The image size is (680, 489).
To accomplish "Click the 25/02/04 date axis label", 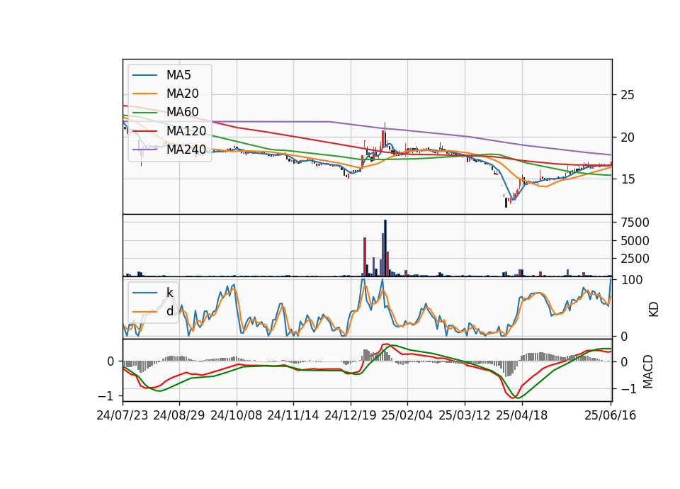I will pyautogui.click(x=407, y=415).
